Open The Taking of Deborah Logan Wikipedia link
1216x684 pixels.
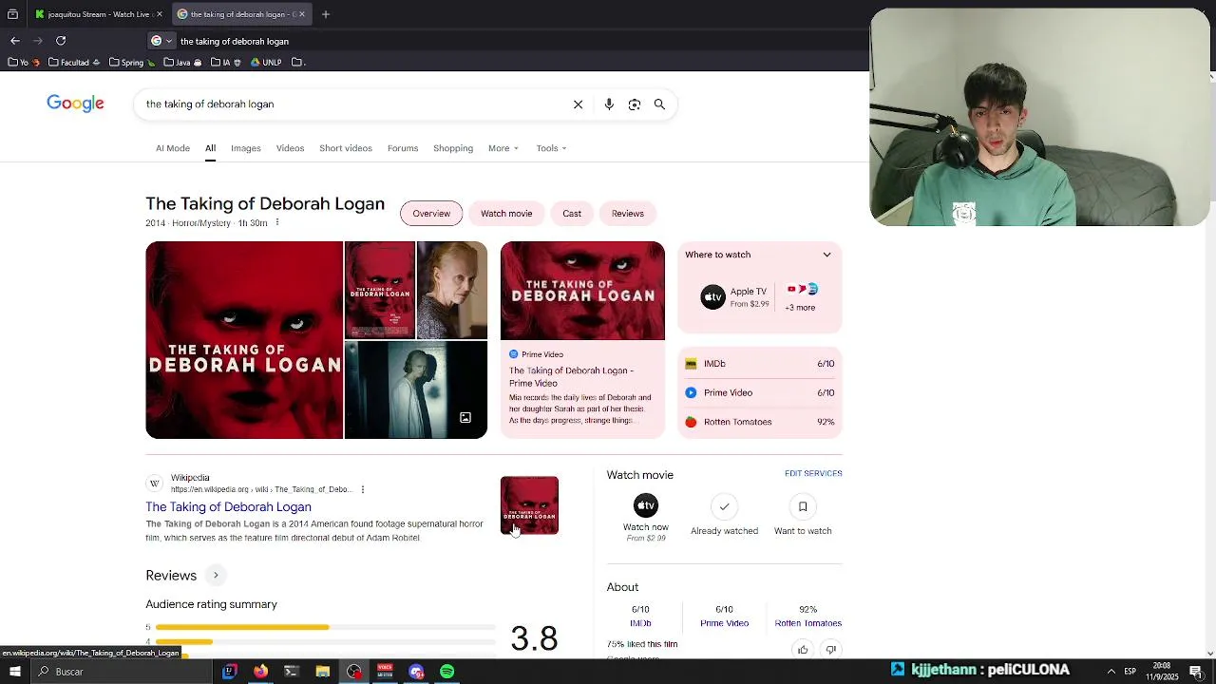228,507
